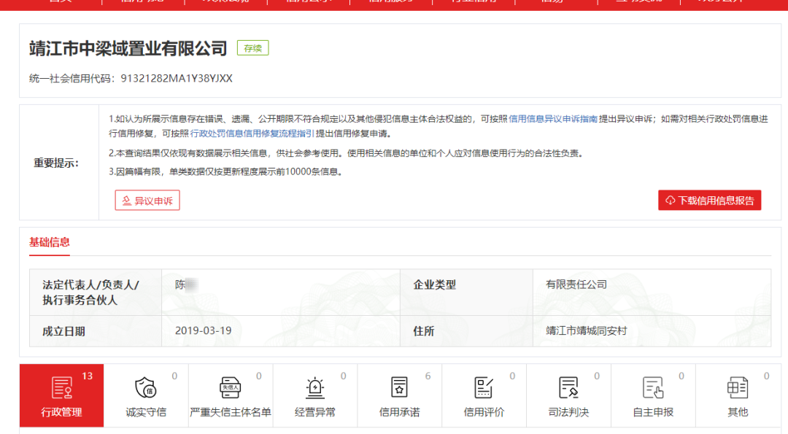Click 下载信用信息报告 red button

(x=710, y=201)
